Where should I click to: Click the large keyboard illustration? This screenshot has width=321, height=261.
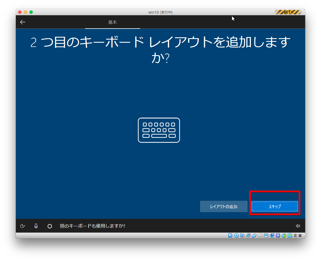159,130
